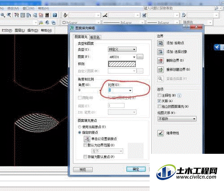Open the 操作(D) menu
This screenshot has height=191, width=224.
pyautogui.click(x=33, y=30)
